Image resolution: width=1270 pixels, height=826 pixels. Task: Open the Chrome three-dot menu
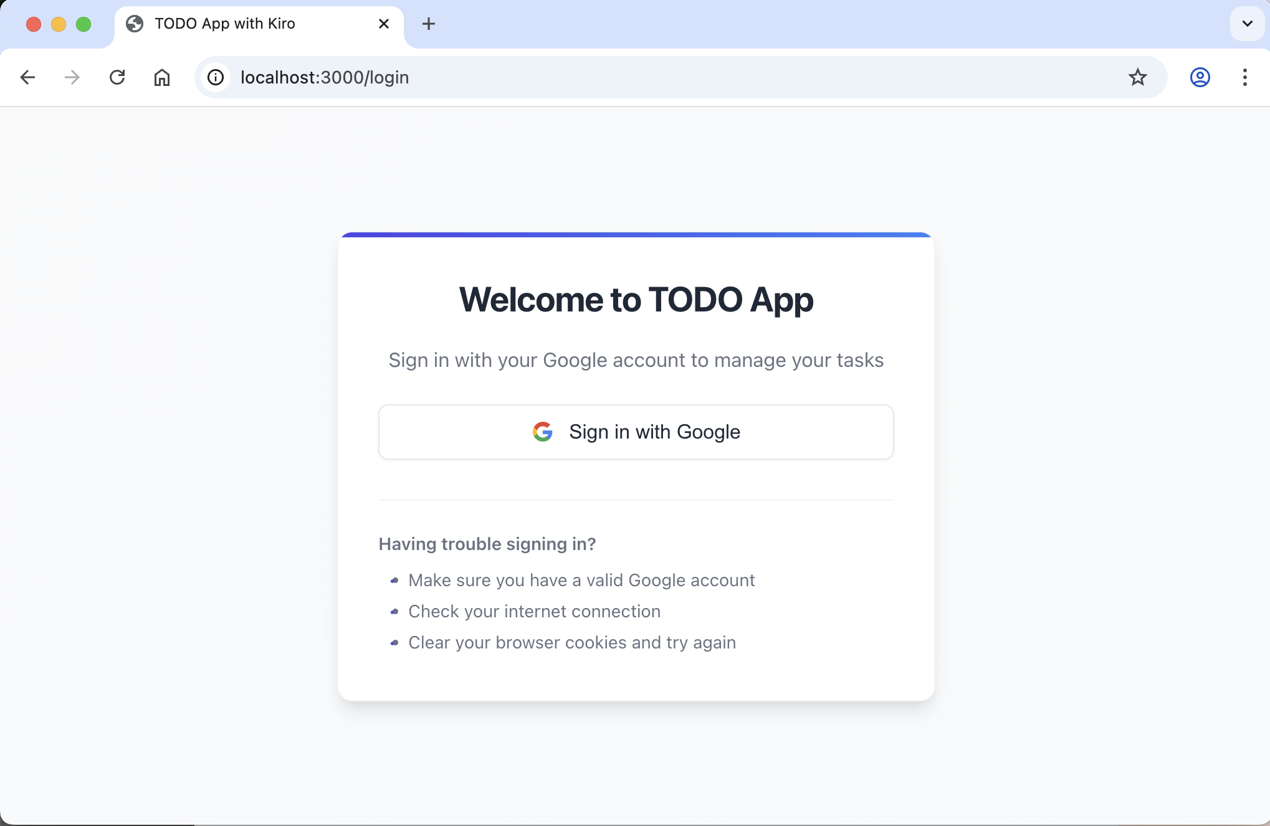[1245, 77]
